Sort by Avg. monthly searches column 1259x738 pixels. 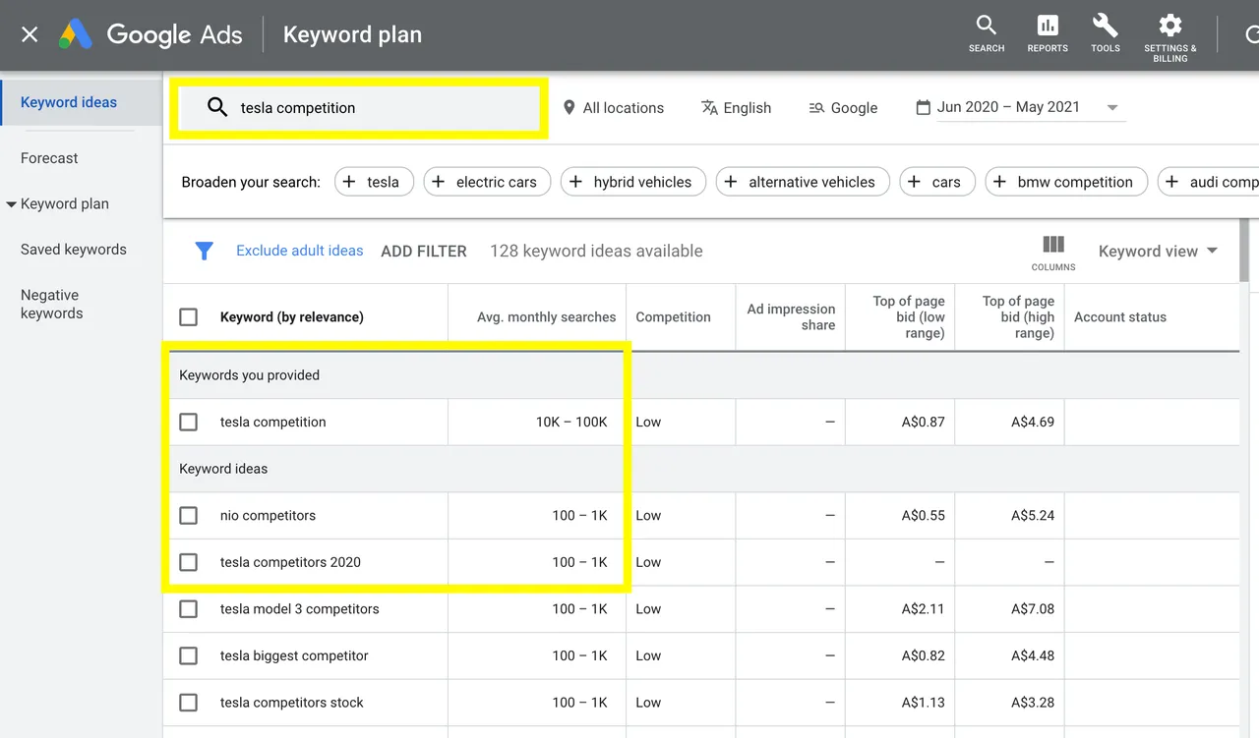[x=547, y=316]
